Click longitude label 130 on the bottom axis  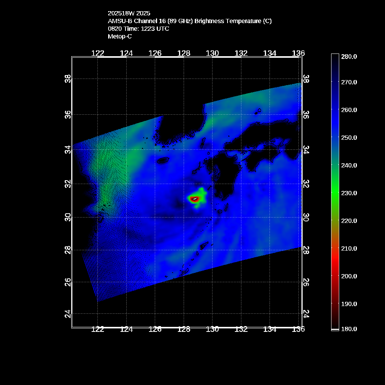click(x=212, y=329)
